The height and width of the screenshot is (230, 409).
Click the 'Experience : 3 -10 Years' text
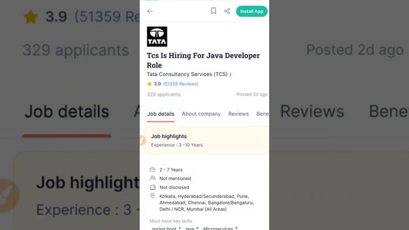(177, 145)
